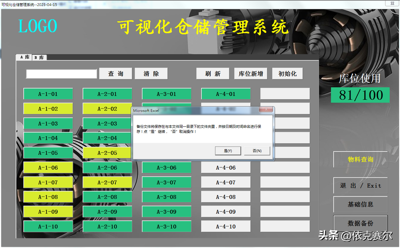
Task: Open the 物料查询 button
Action: 360,159
